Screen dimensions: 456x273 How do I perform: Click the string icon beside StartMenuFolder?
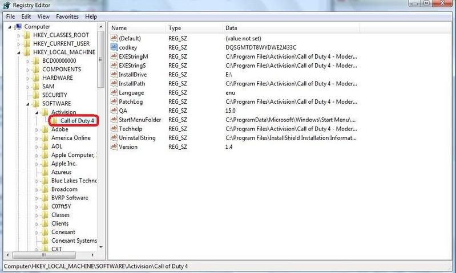click(x=114, y=119)
